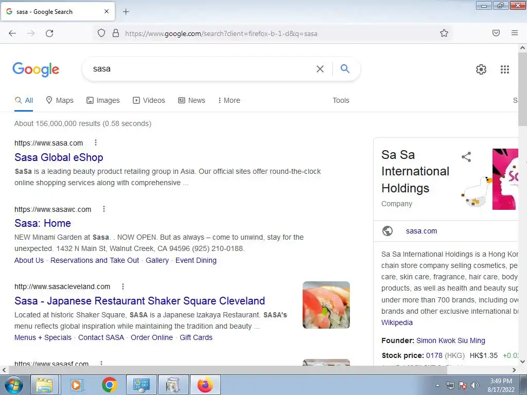Open About Us sitelink
This screenshot has width=527, height=395.
click(x=29, y=260)
